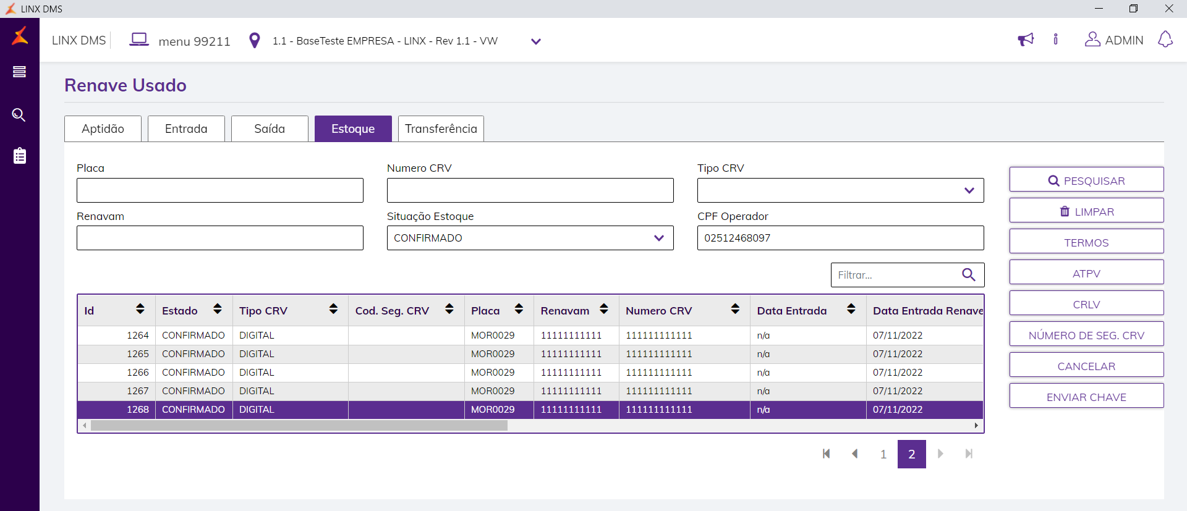Image resolution: width=1187 pixels, height=511 pixels.
Task: Click the filter search magnifier icon
Action: [968, 275]
